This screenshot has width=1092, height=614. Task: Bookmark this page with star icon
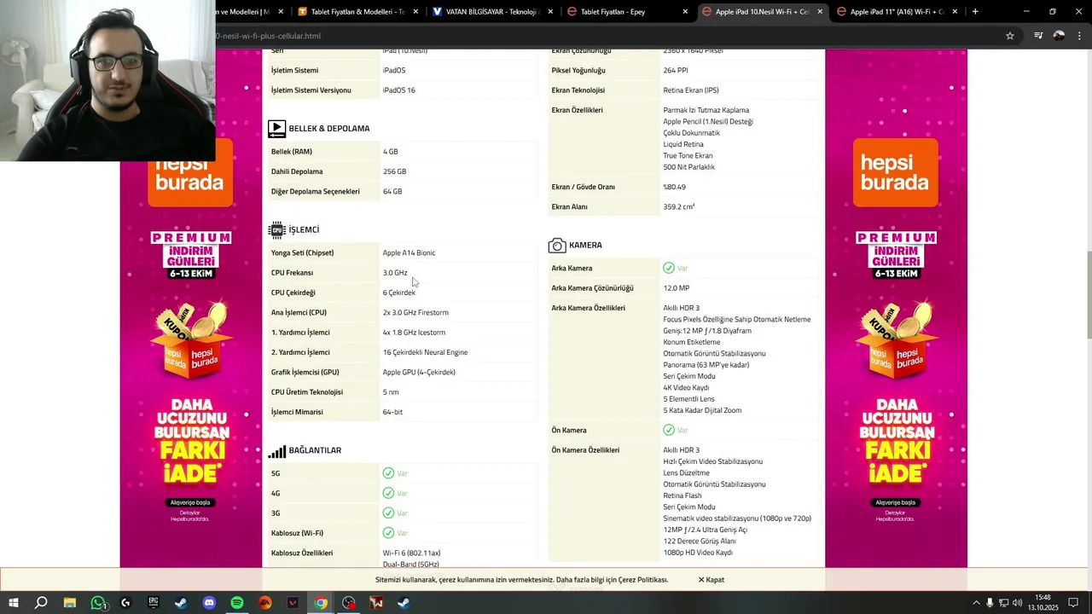(1010, 36)
